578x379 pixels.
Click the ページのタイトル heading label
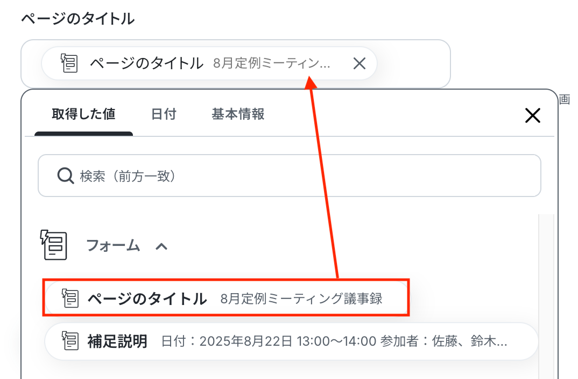pos(78,18)
